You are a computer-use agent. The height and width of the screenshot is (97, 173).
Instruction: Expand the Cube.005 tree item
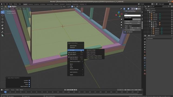[150, 16]
